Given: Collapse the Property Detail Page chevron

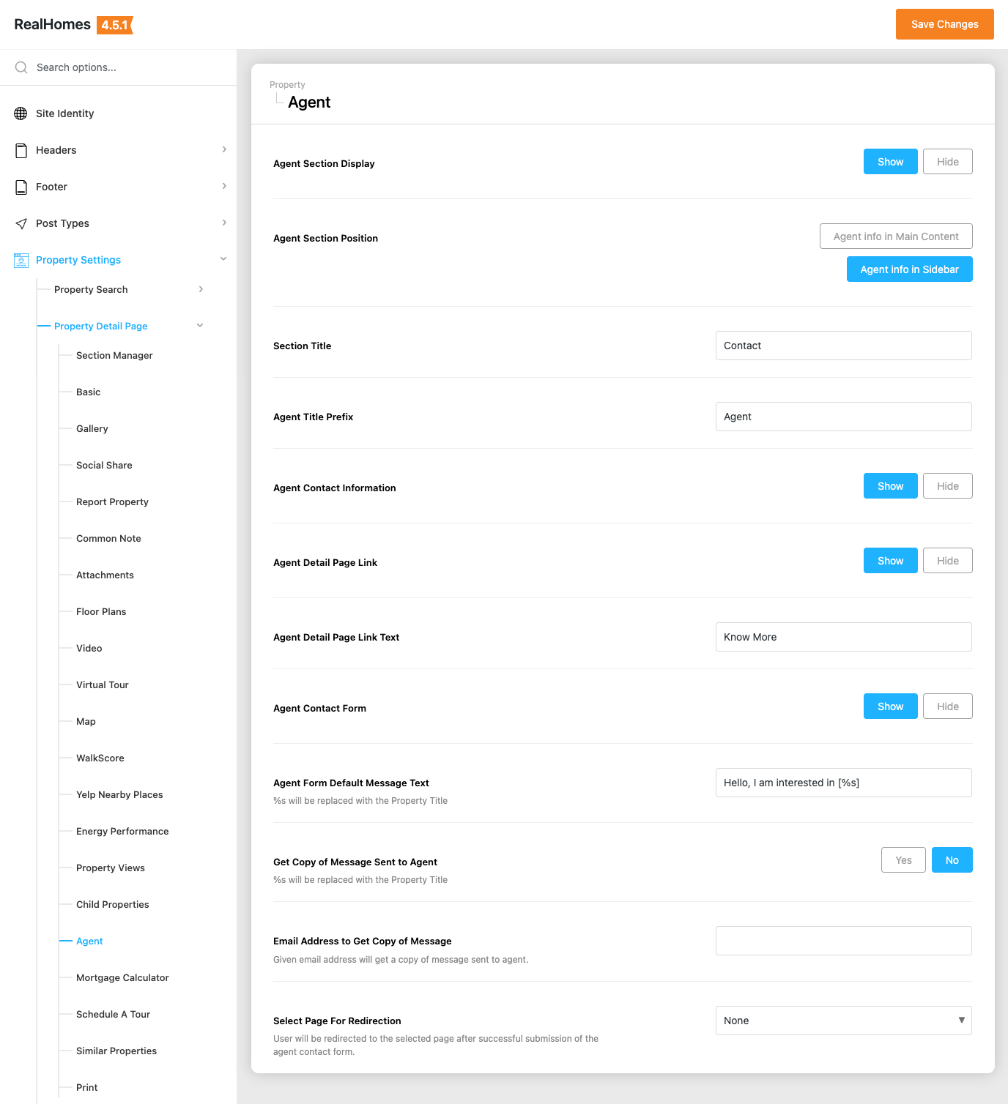Looking at the screenshot, I should (200, 326).
